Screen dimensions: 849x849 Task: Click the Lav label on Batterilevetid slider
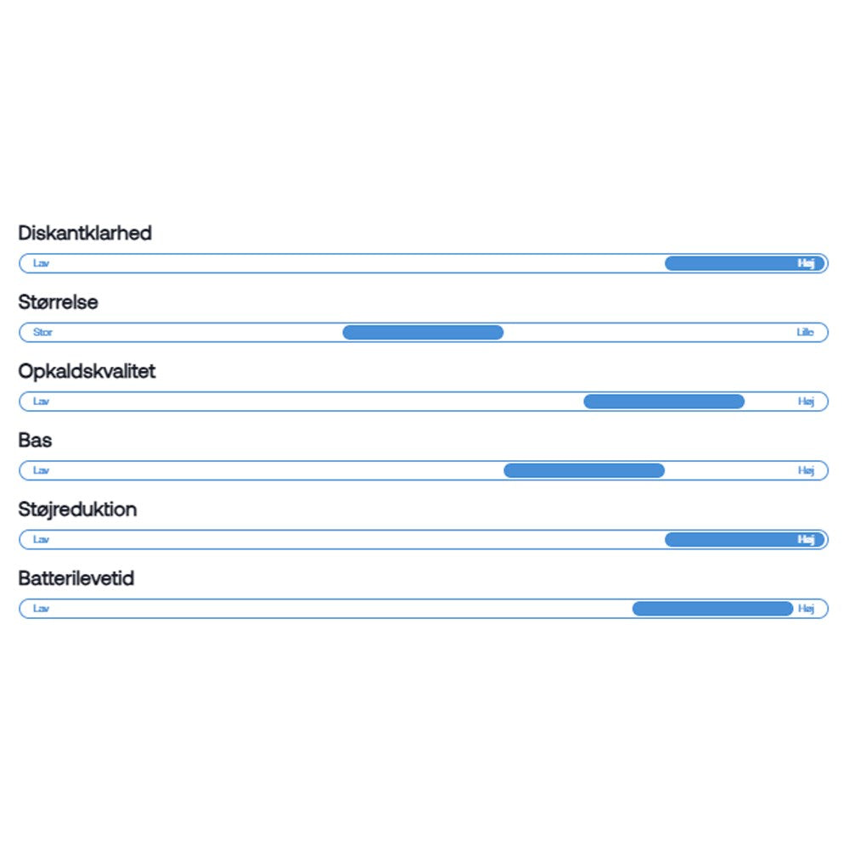pyautogui.click(x=41, y=608)
